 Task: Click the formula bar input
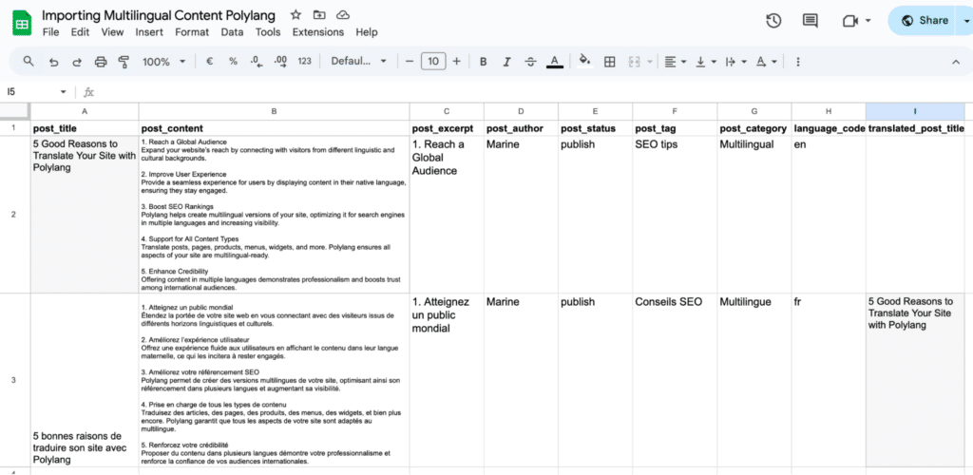(534, 92)
